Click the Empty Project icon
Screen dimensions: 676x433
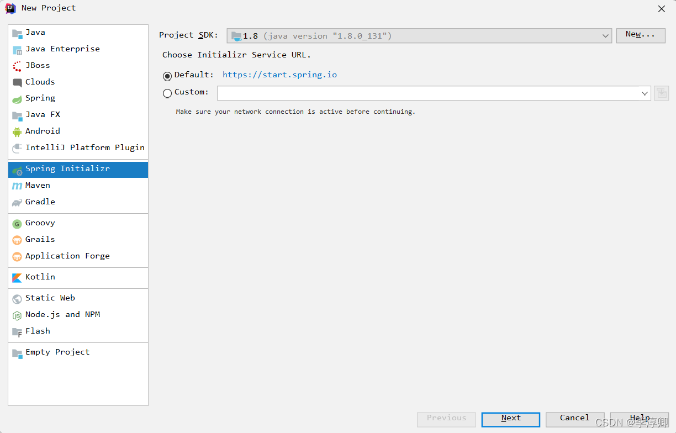click(x=17, y=353)
